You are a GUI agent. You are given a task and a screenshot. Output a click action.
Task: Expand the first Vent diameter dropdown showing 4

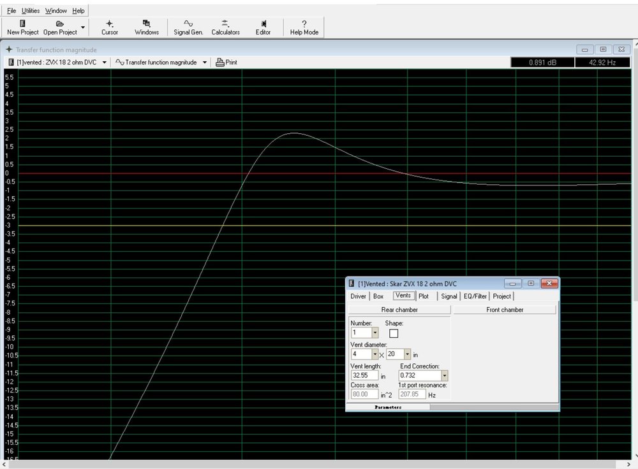coord(375,354)
